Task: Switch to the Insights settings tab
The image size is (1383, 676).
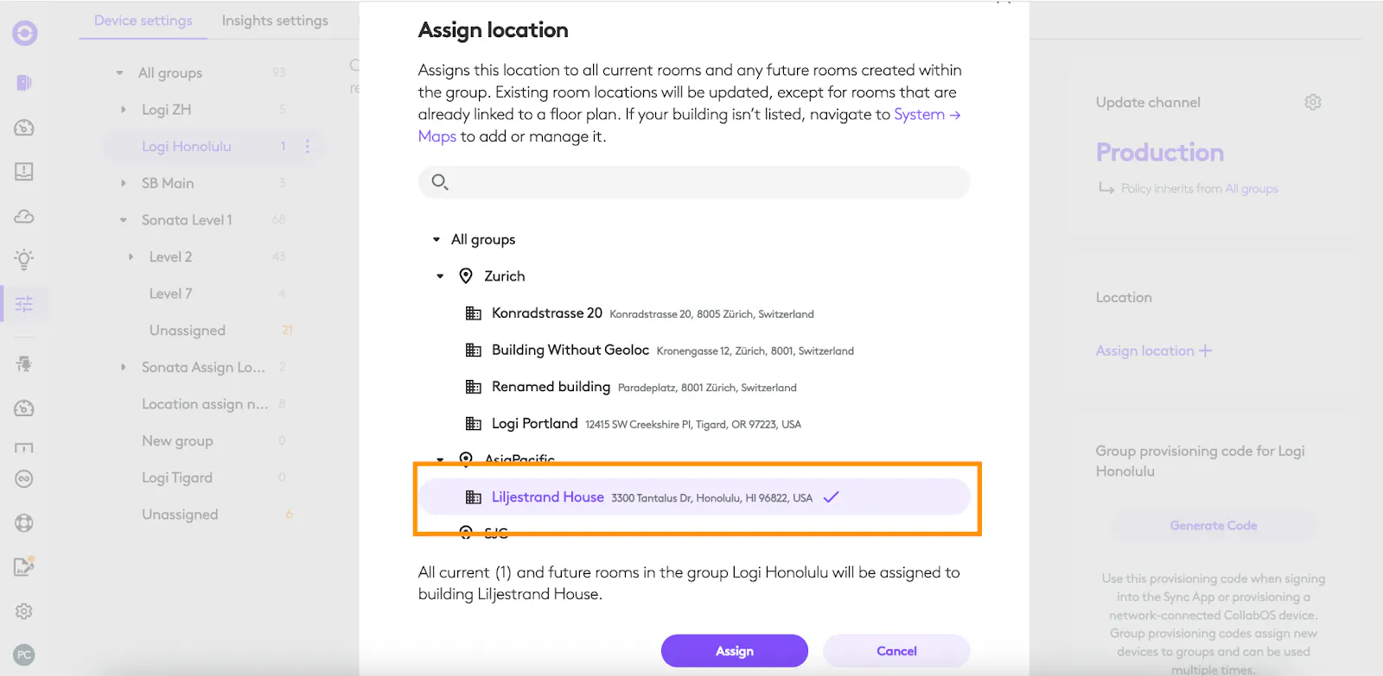Action: [x=275, y=21]
